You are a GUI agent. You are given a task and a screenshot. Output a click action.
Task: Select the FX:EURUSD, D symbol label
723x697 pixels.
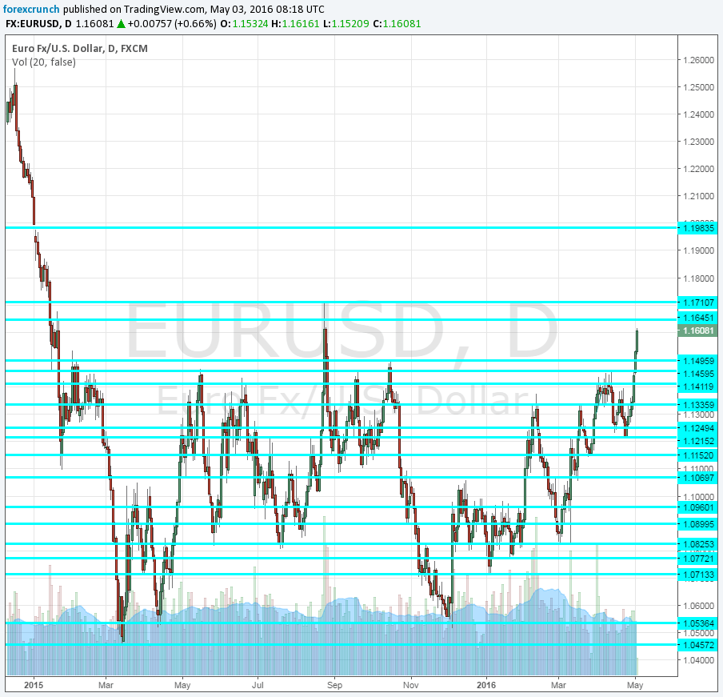pos(37,24)
